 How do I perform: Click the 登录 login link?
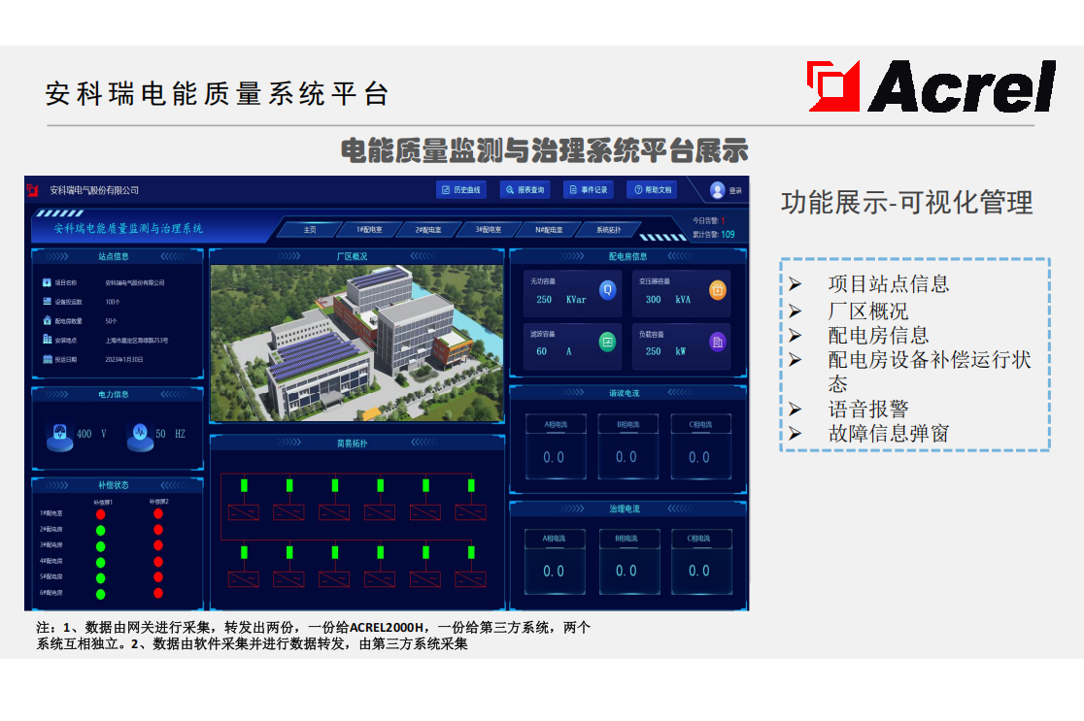(x=735, y=190)
